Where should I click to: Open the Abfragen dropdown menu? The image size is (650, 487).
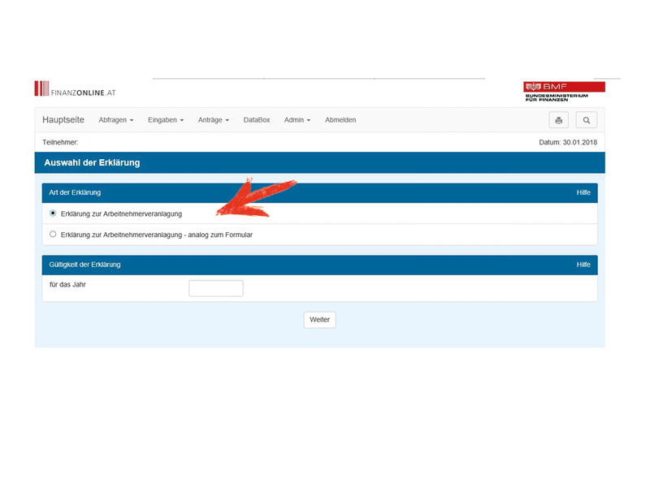(116, 120)
